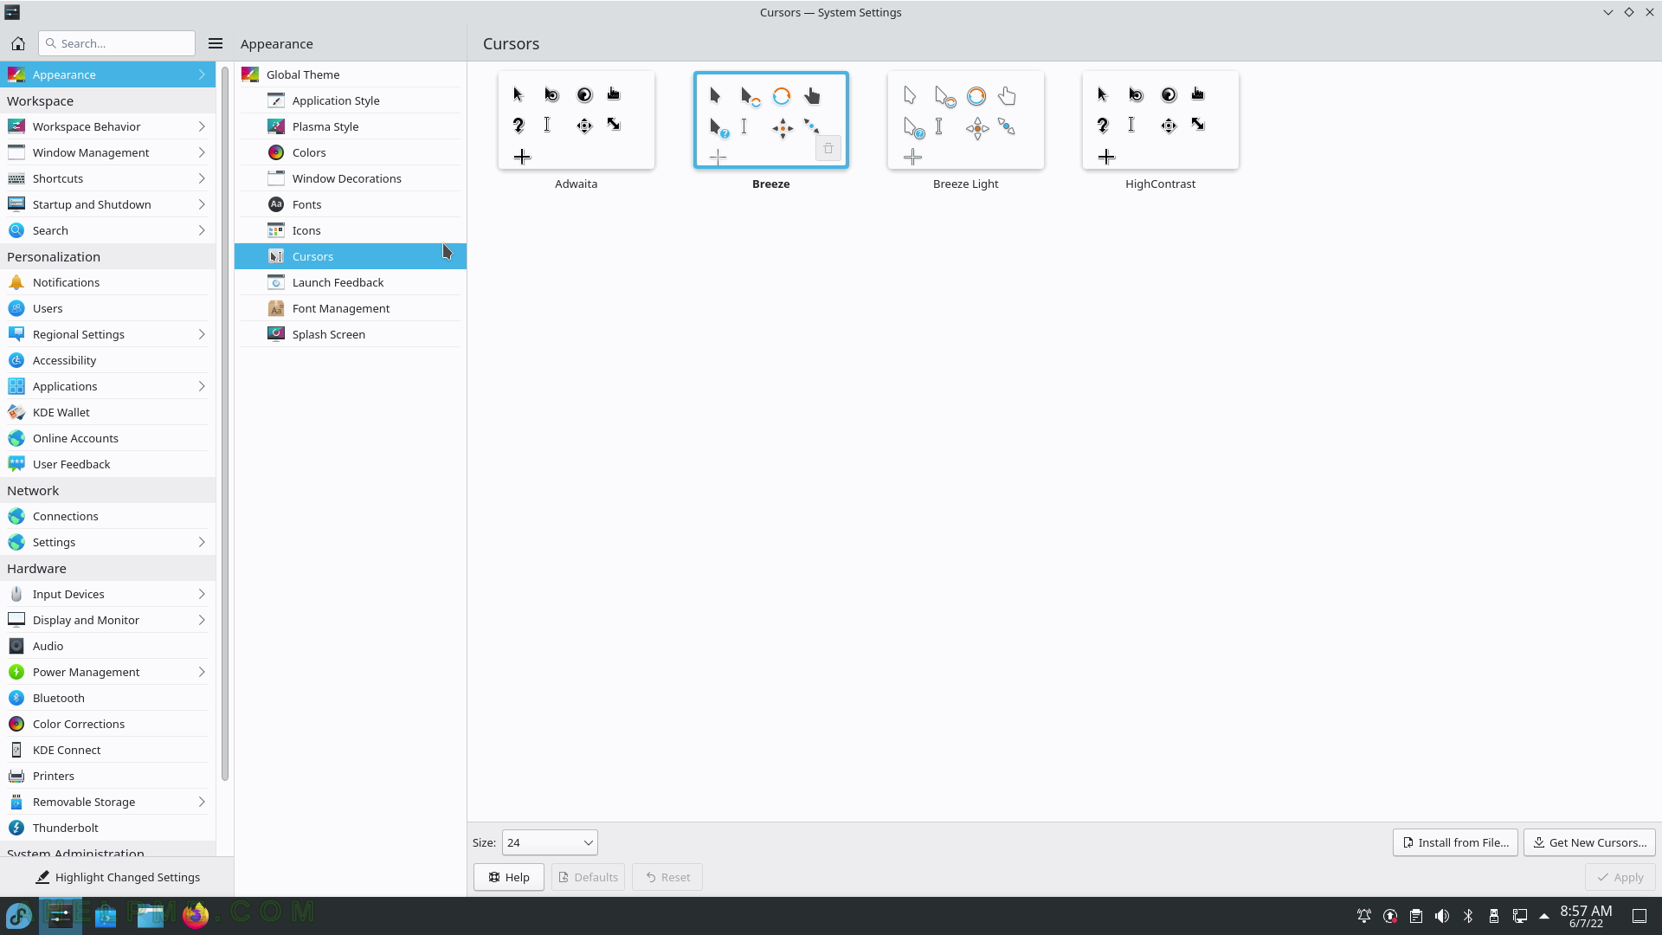Click the KDE Connect icon
This screenshot has height=935, width=1662.
(16, 750)
